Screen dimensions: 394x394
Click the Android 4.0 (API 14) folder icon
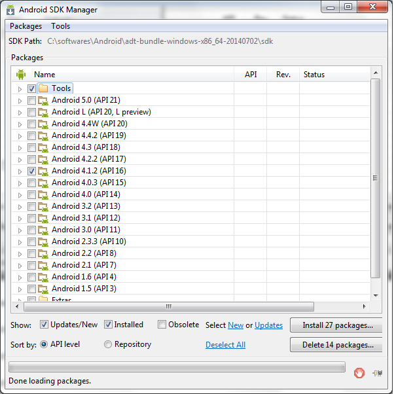(43, 194)
